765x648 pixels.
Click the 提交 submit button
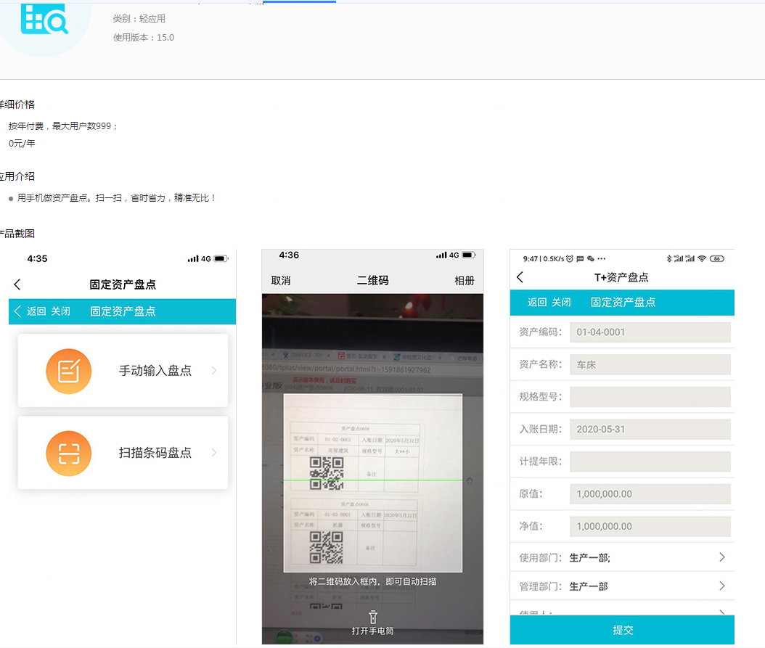click(x=622, y=630)
